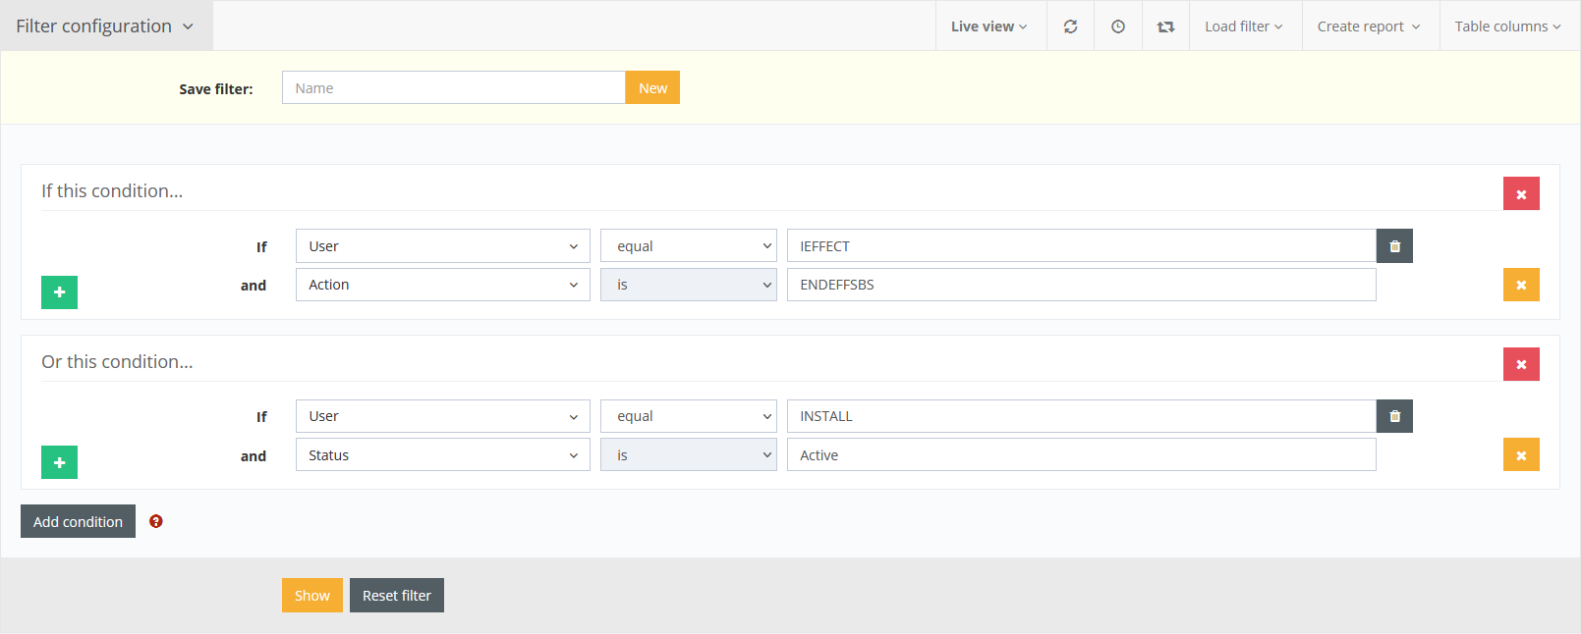
Task: Click the clock icon in top toolbar
Action: click(1118, 26)
